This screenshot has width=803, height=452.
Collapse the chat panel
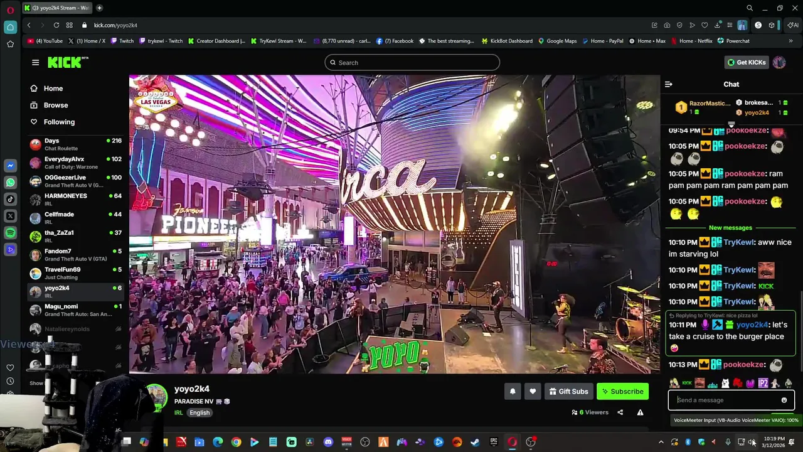[x=668, y=84]
